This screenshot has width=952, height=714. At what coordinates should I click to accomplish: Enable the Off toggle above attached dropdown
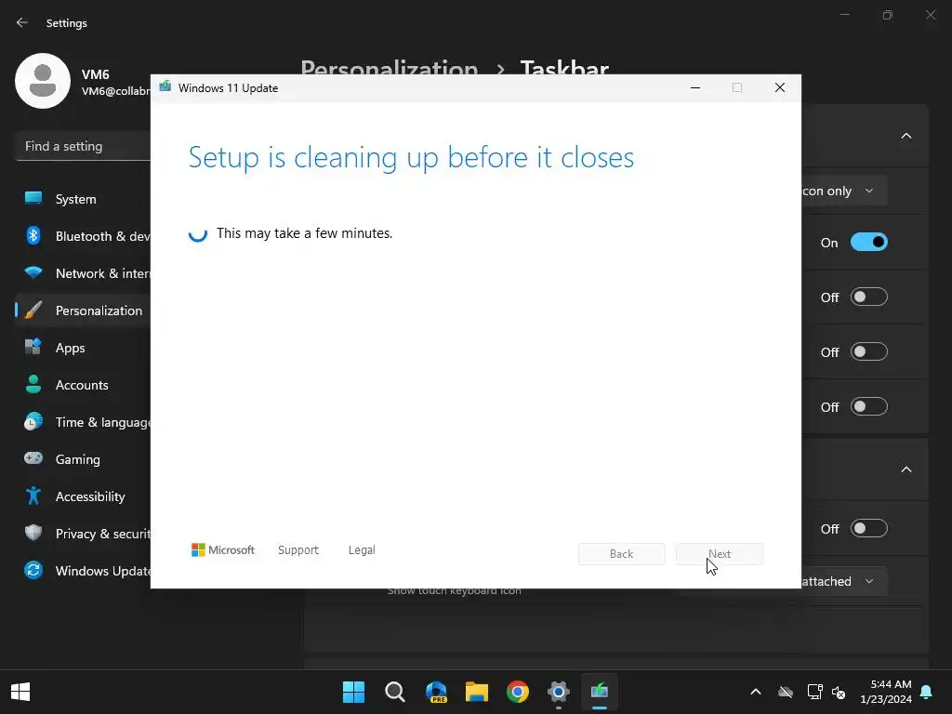[869, 528]
